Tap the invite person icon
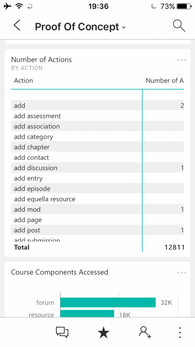 [145, 332]
